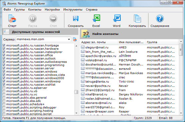This screenshot has width=185, height=122.
Task: Click the Старт toolbar icon
Action: [12, 18]
